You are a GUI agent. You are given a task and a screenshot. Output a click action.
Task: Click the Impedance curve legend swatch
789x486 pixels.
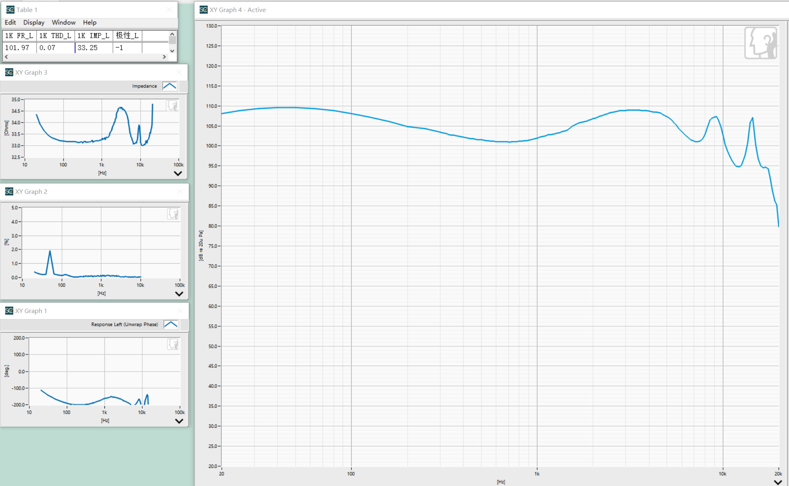(170, 86)
